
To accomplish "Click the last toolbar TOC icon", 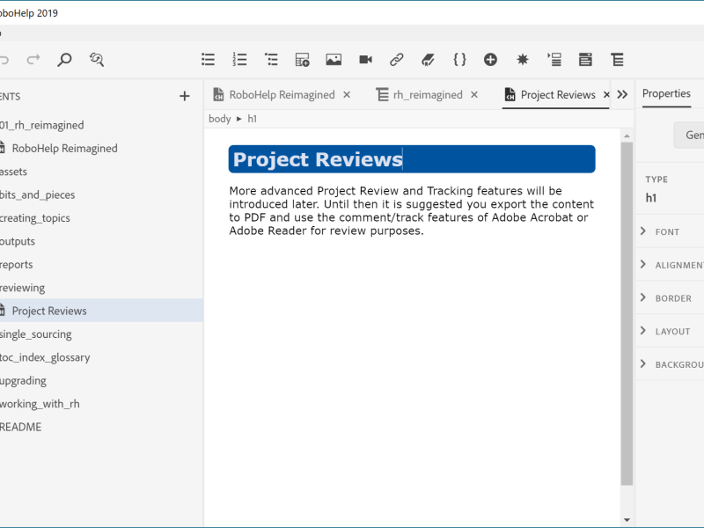I will pyautogui.click(x=618, y=59).
